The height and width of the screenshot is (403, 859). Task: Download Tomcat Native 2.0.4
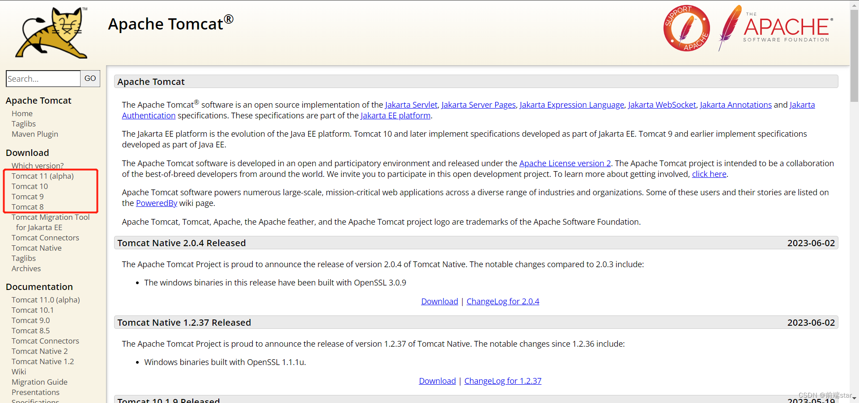[439, 302]
